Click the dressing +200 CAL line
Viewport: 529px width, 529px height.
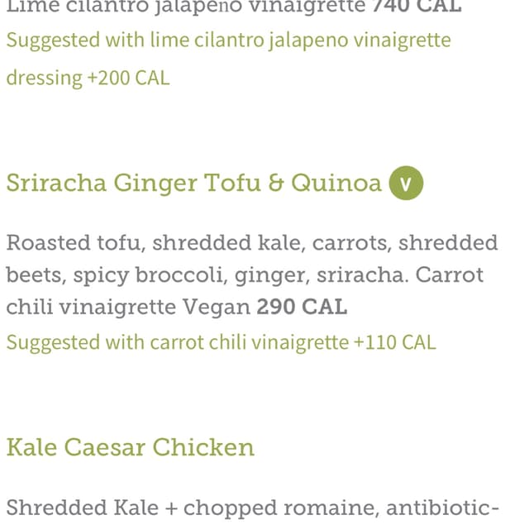tap(88, 79)
